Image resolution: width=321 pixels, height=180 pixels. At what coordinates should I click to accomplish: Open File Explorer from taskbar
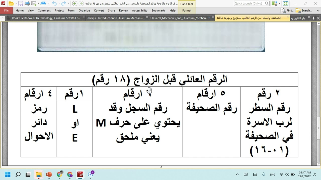tap(39, 174)
